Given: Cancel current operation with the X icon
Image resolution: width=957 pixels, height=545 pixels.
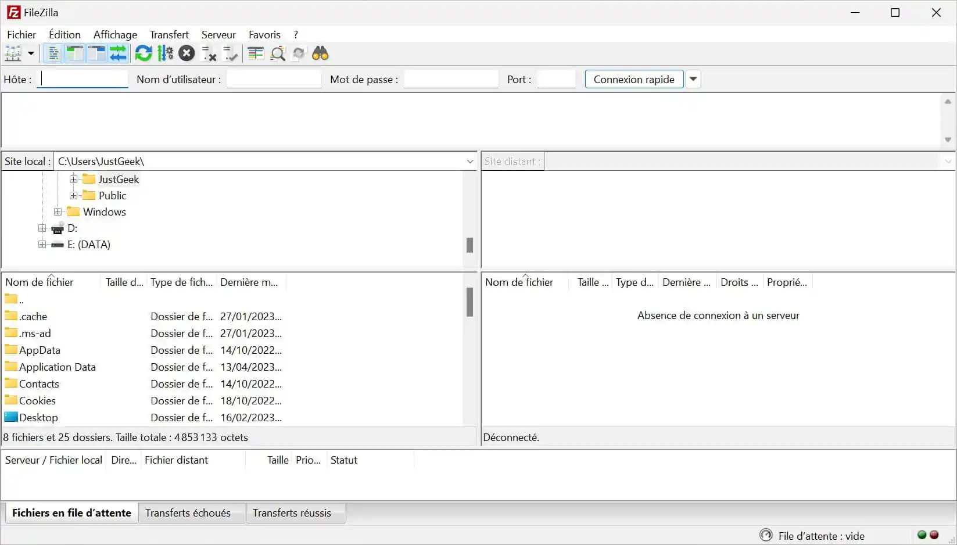Looking at the screenshot, I should (187, 54).
